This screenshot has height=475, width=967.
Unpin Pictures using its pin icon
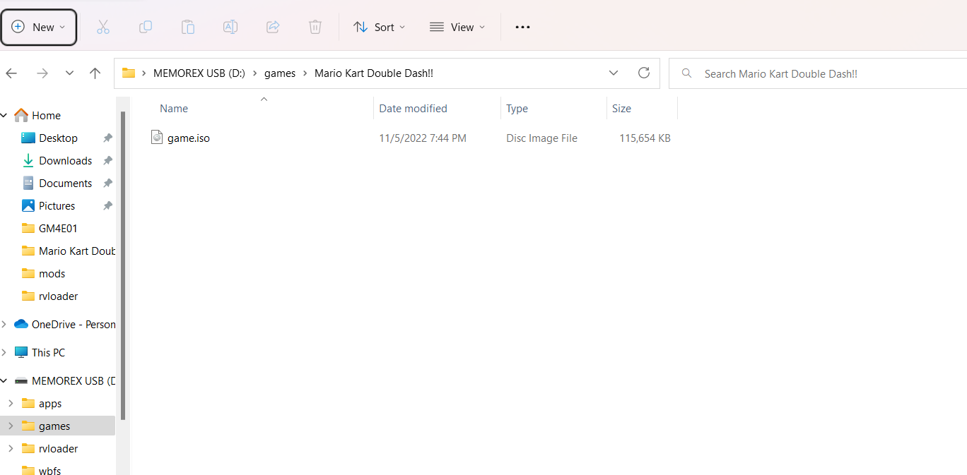107,205
